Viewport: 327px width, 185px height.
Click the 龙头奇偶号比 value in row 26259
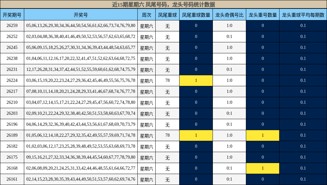(230, 26)
